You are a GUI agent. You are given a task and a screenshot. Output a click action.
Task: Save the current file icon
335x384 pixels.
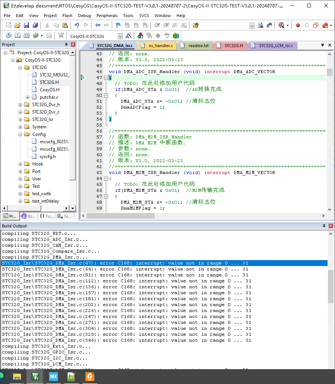click(26, 25)
